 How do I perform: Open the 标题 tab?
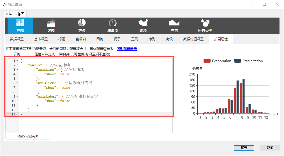[62, 39]
